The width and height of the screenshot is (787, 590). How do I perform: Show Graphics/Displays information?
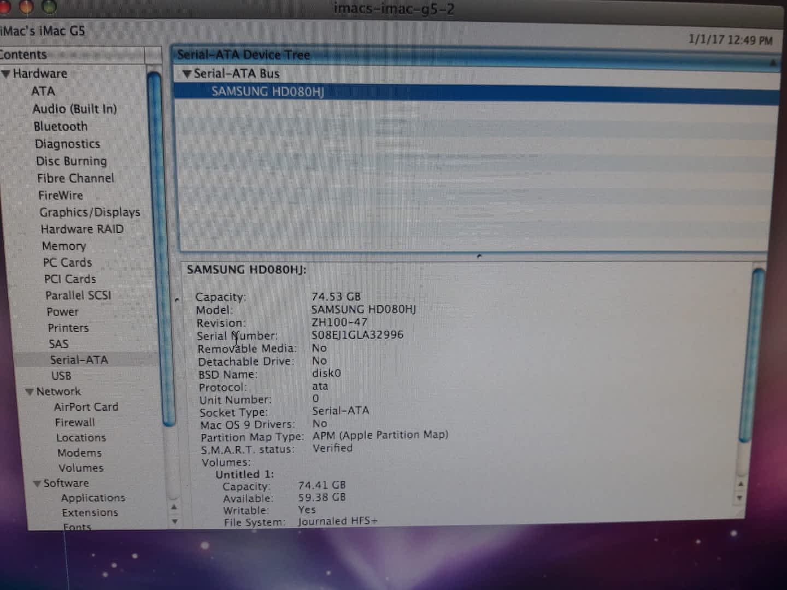[x=90, y=212]
